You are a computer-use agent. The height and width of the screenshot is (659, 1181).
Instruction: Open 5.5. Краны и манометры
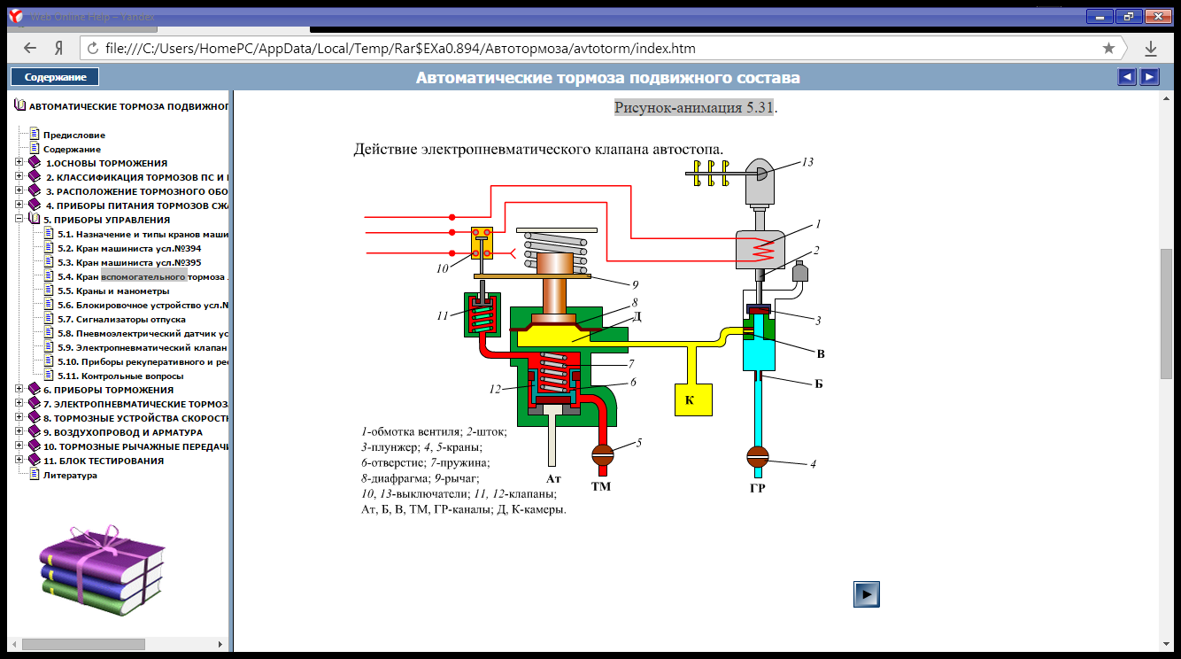[x=113, y=291]
